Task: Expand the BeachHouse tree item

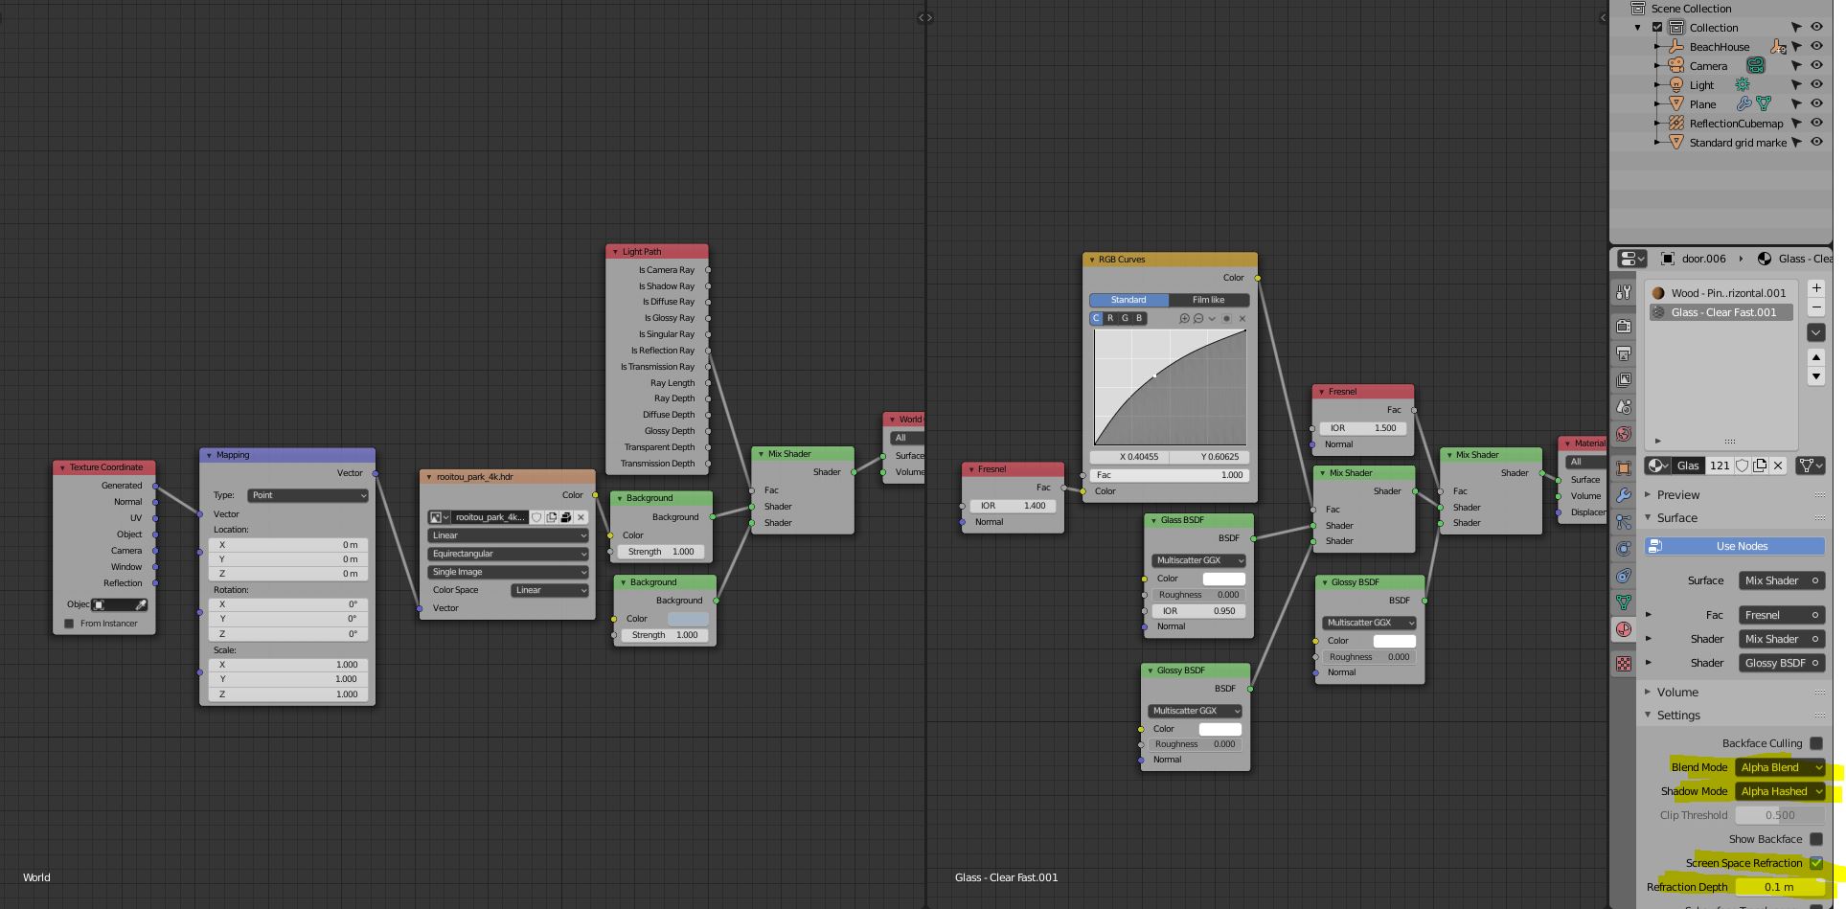Action: [x=1657, y=46]
